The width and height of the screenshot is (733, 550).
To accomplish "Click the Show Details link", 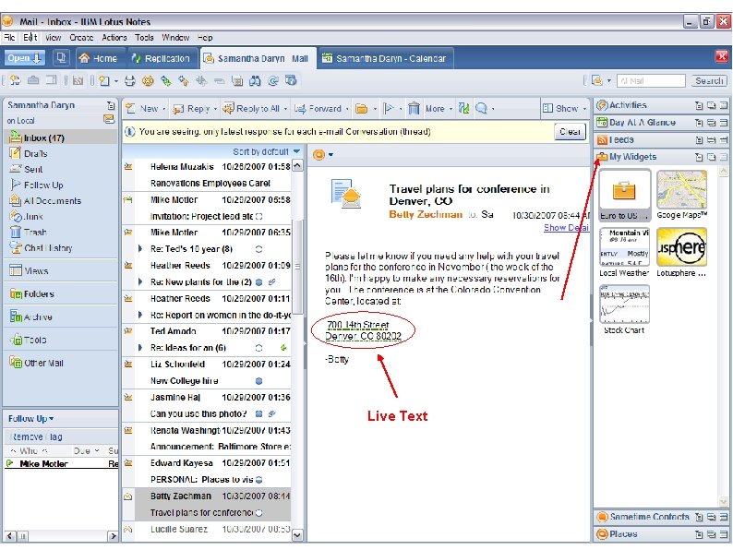I will [x=566, y=228].
